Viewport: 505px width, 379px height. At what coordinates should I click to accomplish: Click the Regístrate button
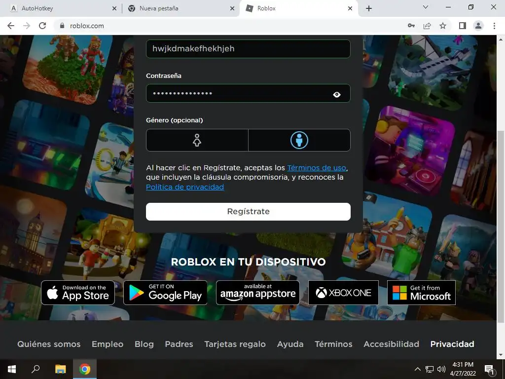pyautogui.click(x=248, y=211)
